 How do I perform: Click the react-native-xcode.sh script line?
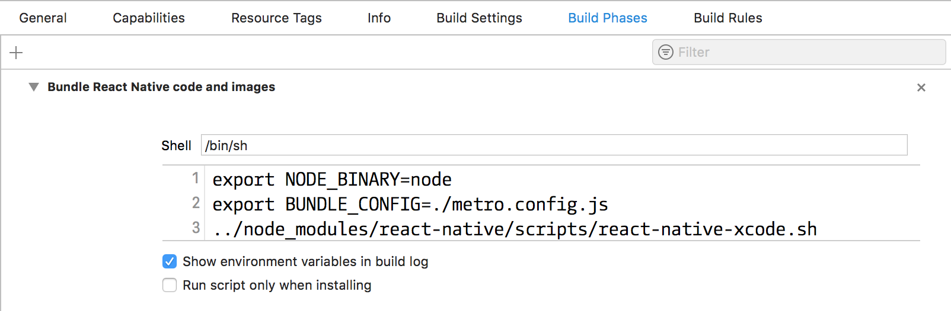pyautogui.click(x=515, y=229)
